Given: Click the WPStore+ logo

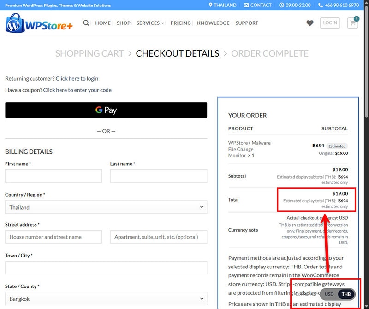Looking at the screenshot, I should coord(39,23).
